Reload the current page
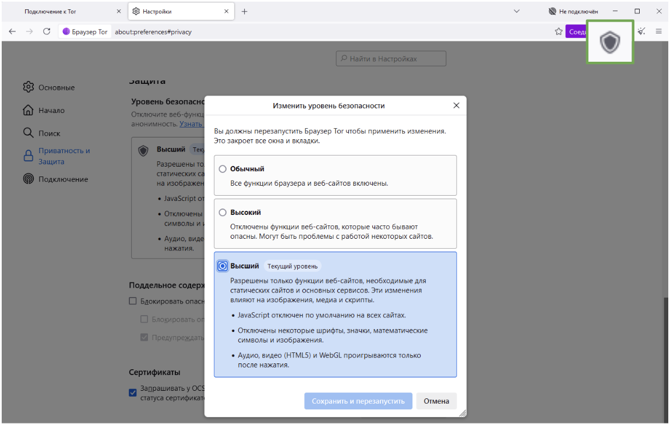The width and height of the screenshot is (670, 424). pyautogui.click(x=47, y=31)
